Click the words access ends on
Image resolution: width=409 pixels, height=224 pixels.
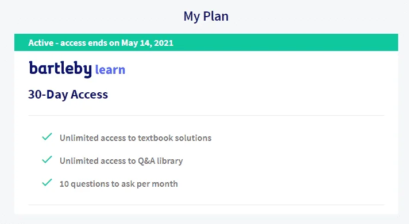click(x=90, y=43)
